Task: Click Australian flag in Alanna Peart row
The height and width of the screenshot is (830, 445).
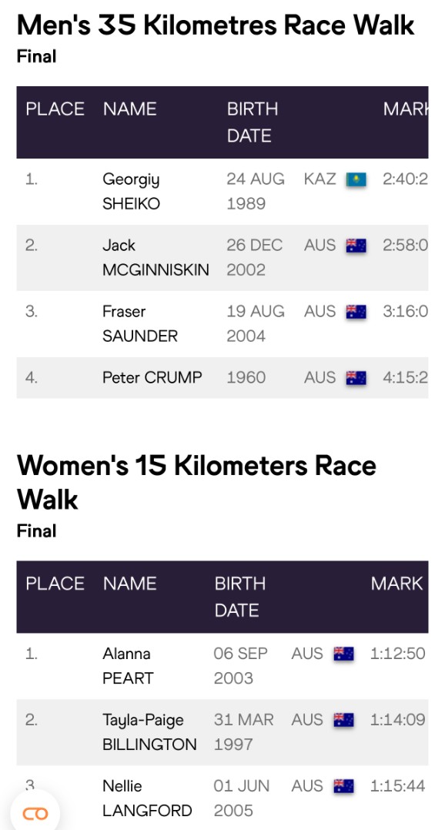Action: pyautogui.click(x=343, y=654)
